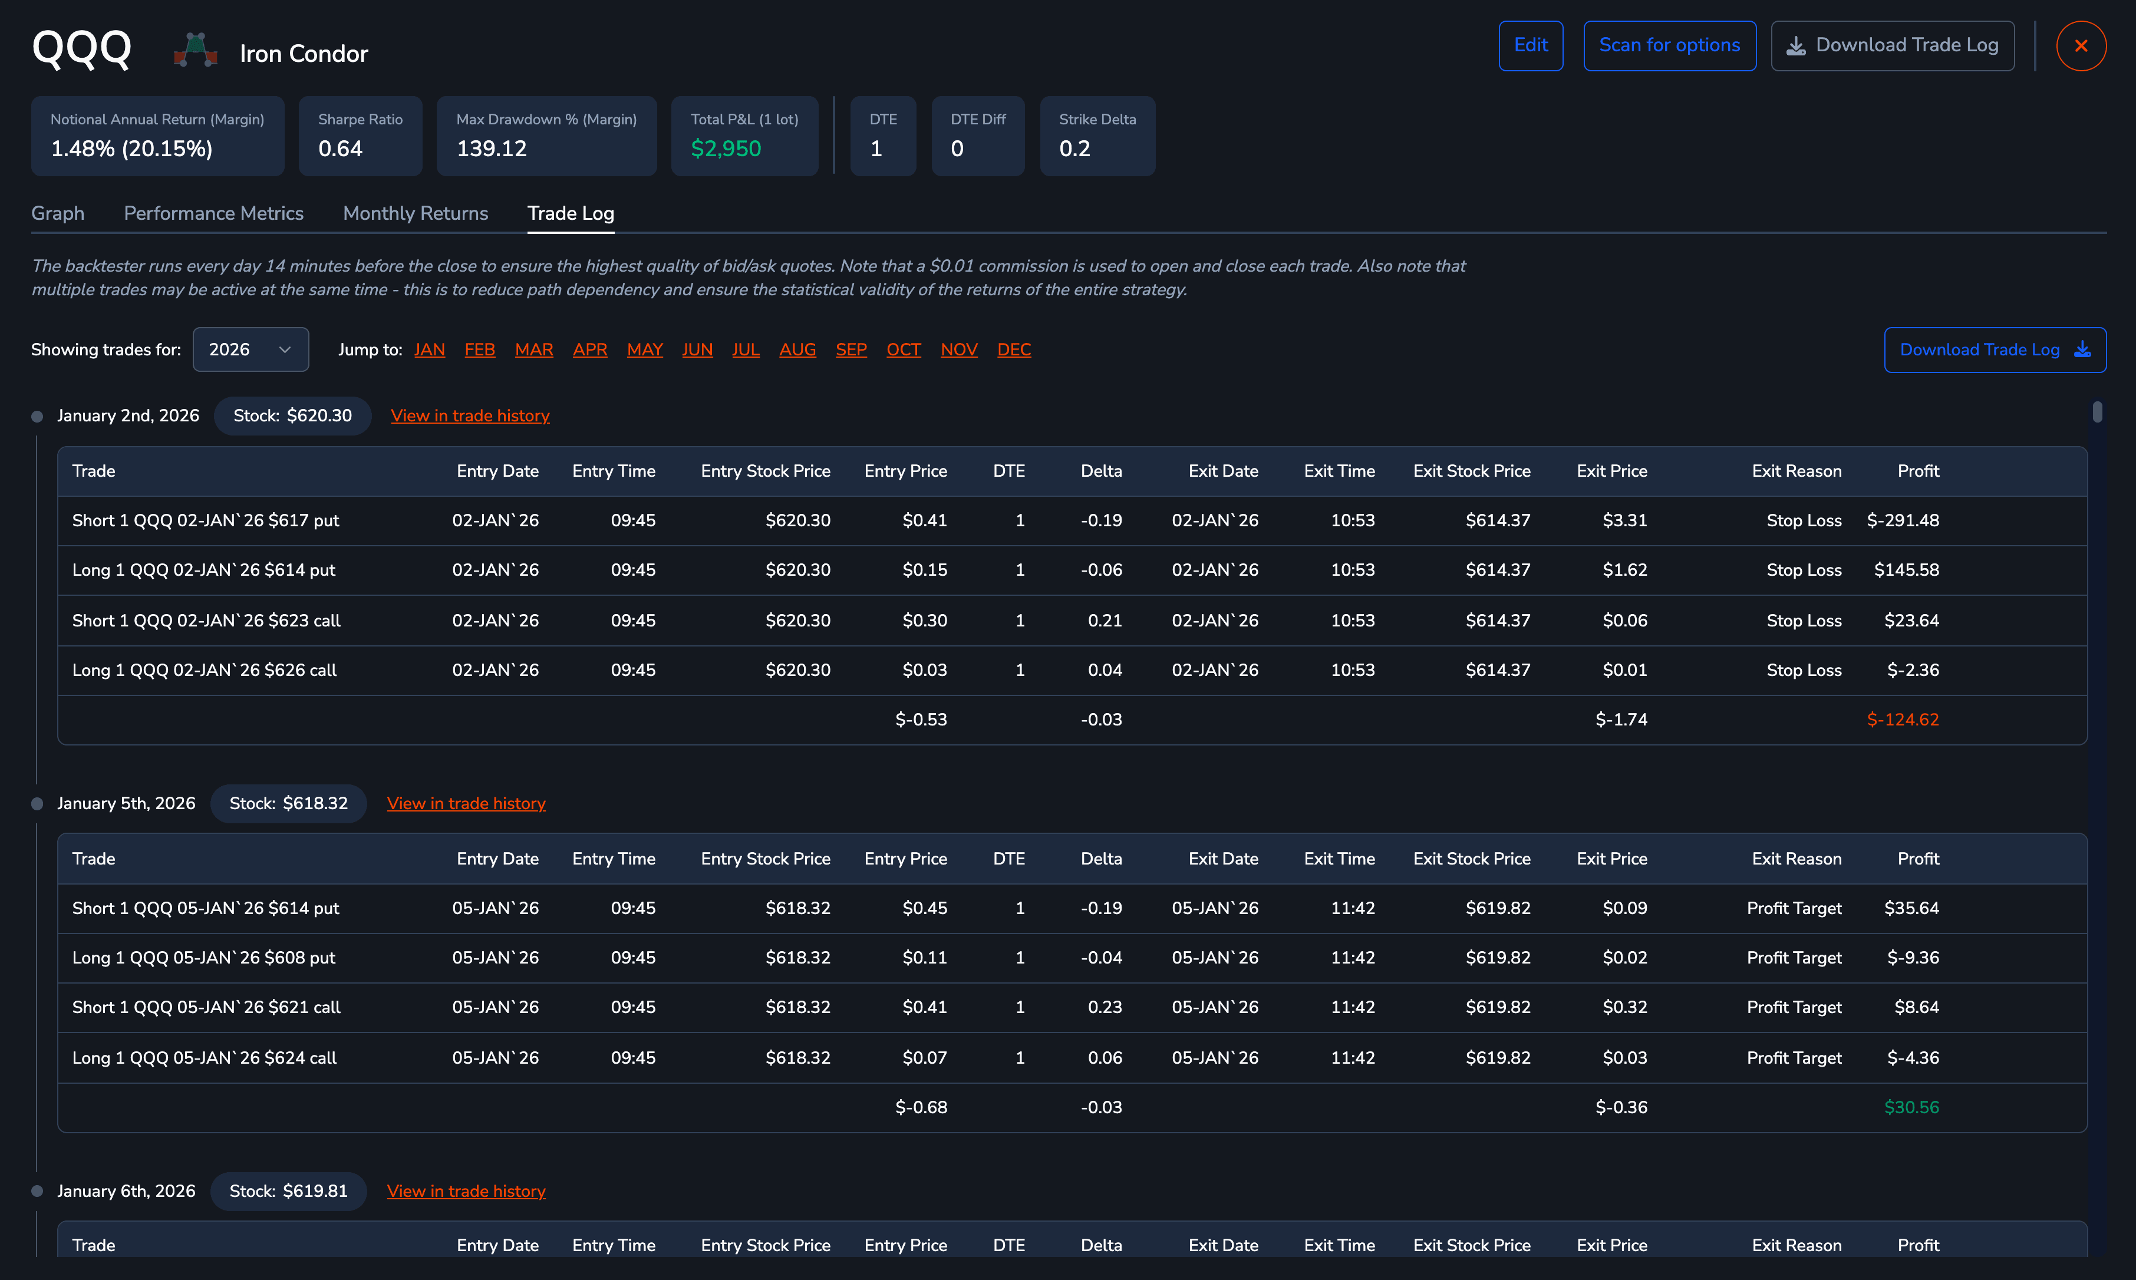Screen dimensions: 2136x1280
Task: Jump to JUN trades
Action: click(697, 349)
